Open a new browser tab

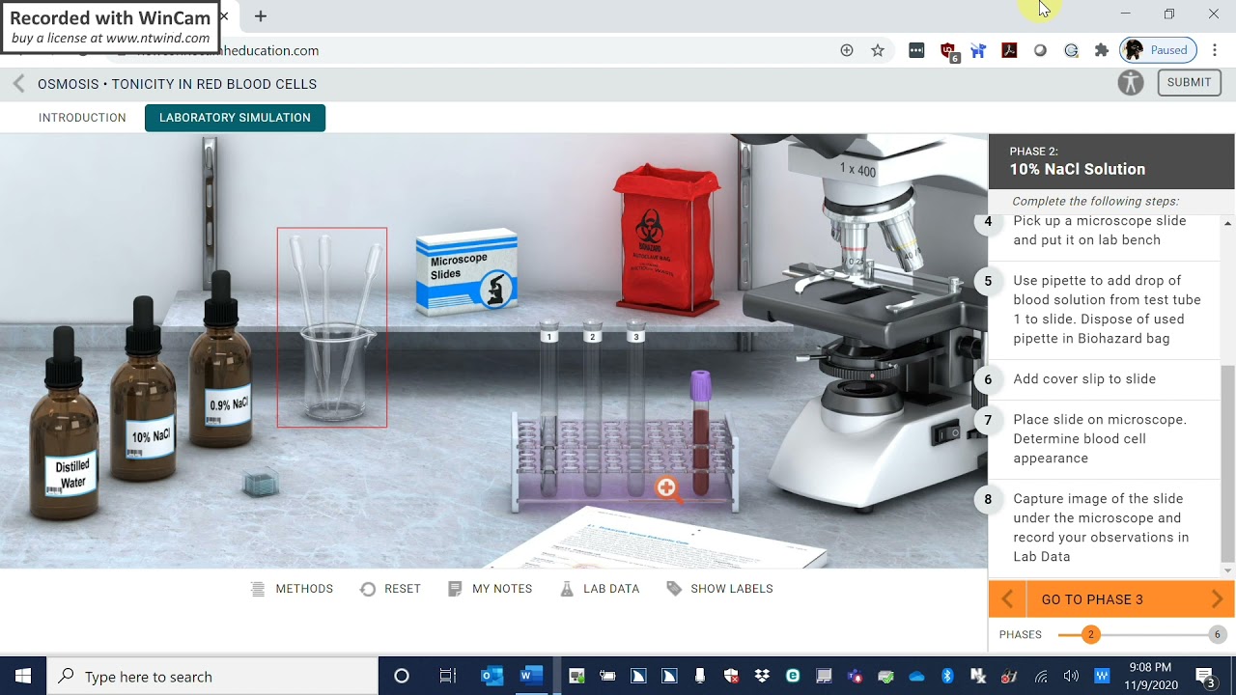click(x=261, y=16)
